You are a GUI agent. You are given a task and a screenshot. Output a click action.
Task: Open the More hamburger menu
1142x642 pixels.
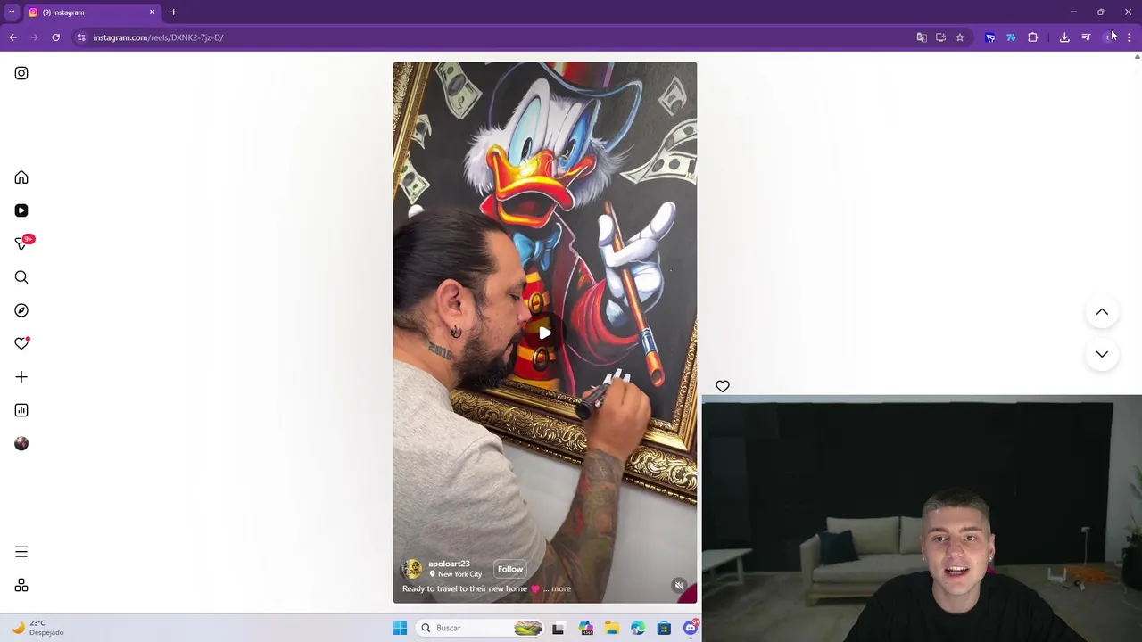21,552
